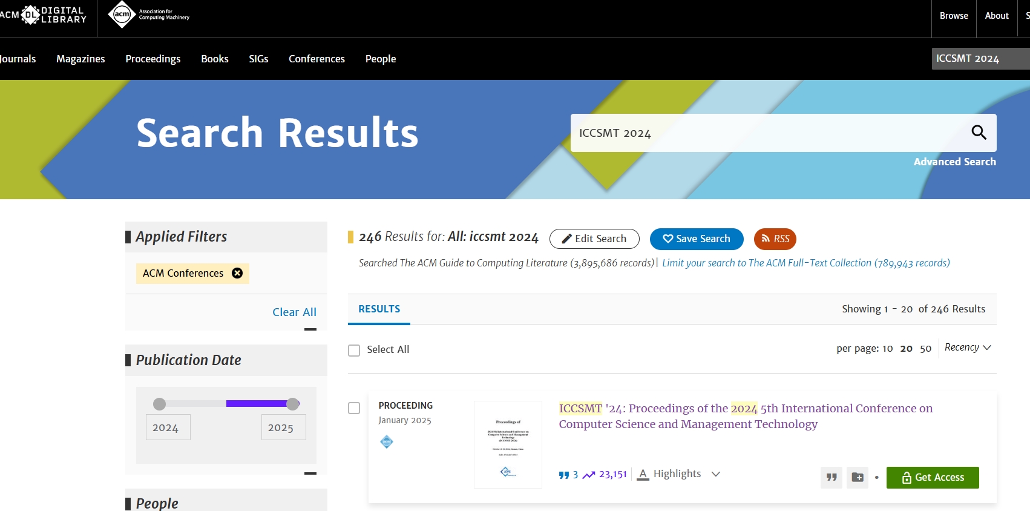Remove the ACM Conferences filter
1030x511 pixels.
click(237, 273)
